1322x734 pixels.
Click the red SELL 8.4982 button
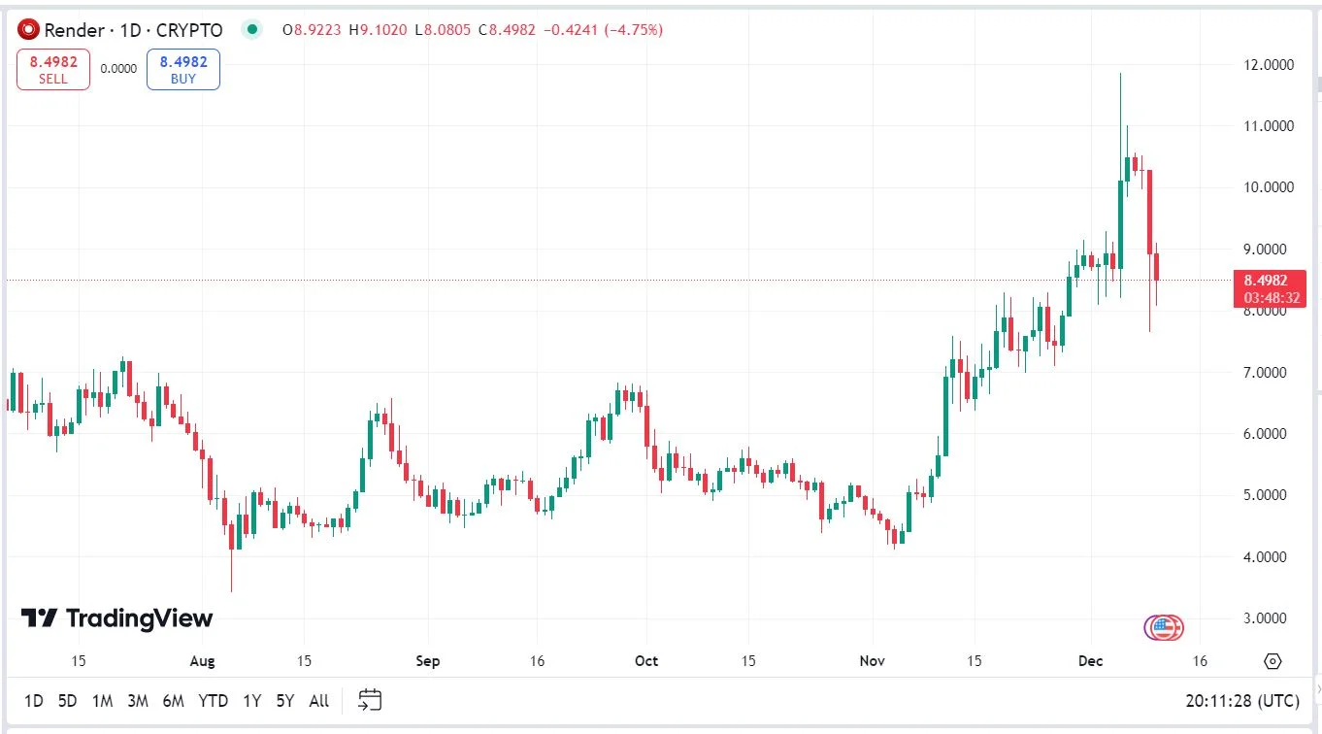coord(53,70)
